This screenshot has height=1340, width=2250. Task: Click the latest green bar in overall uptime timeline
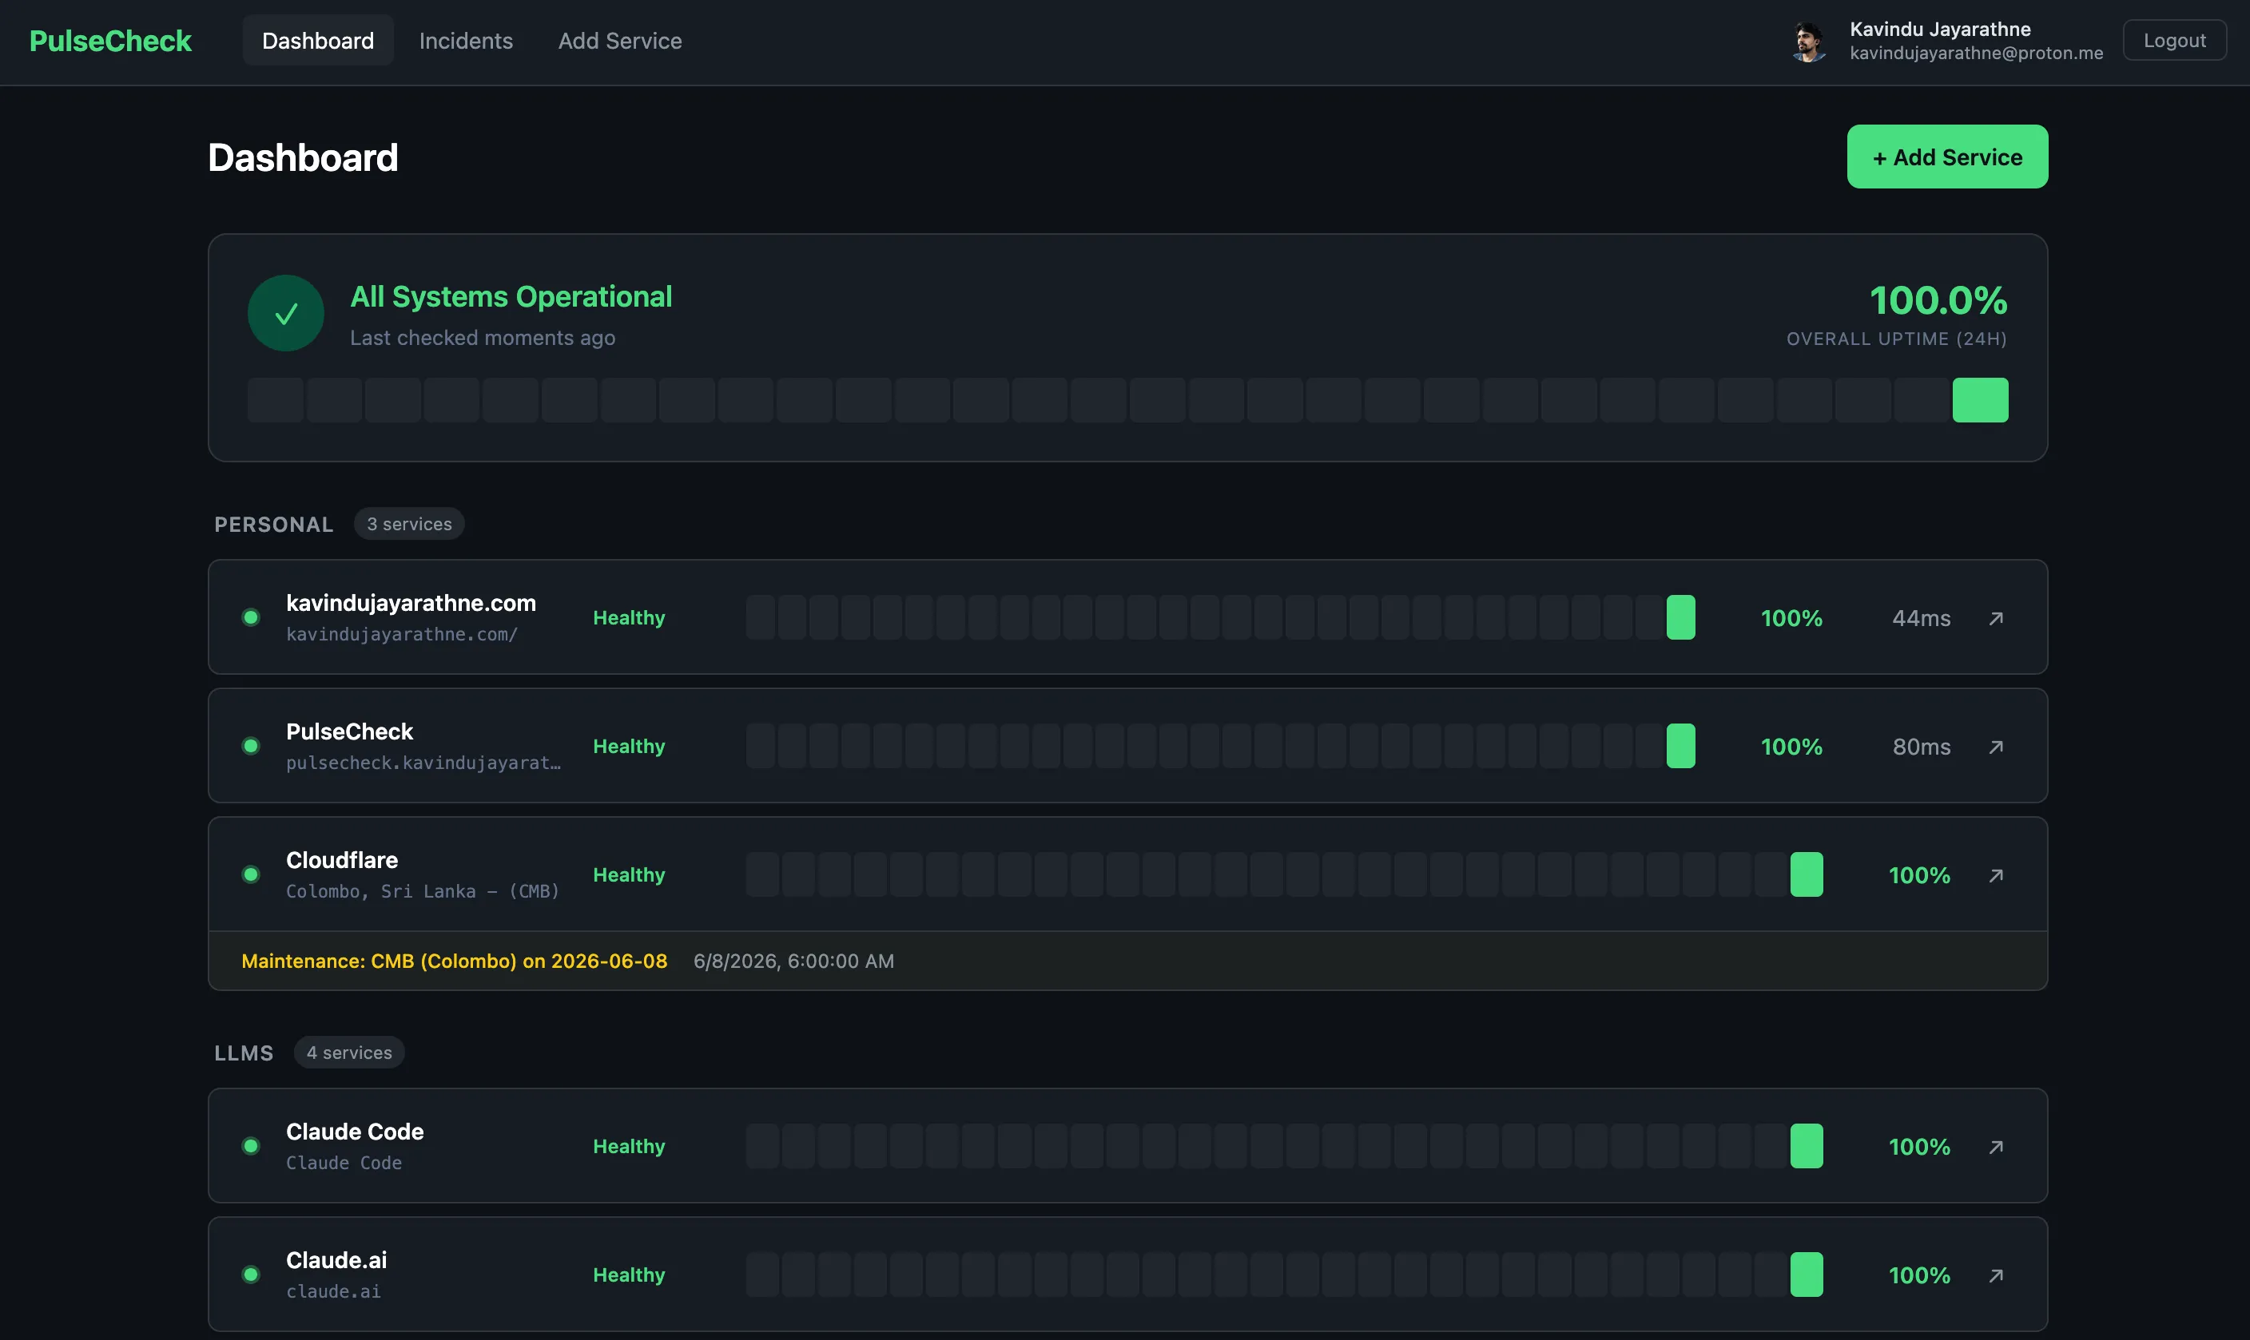tap(1980, 400)
